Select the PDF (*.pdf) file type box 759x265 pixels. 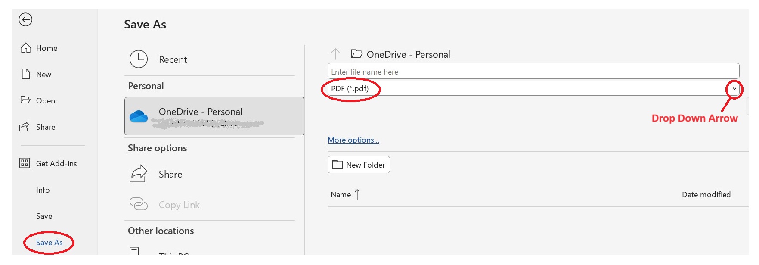(431, 89)
